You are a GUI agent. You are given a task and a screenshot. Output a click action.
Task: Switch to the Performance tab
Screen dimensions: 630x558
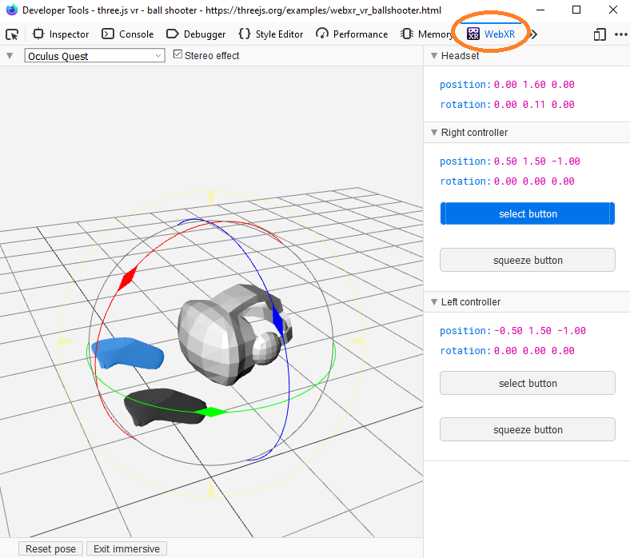click(352, 34)
